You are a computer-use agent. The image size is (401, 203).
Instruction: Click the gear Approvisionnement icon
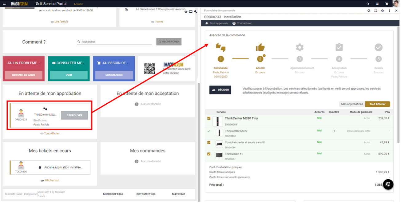click(300, 47)
